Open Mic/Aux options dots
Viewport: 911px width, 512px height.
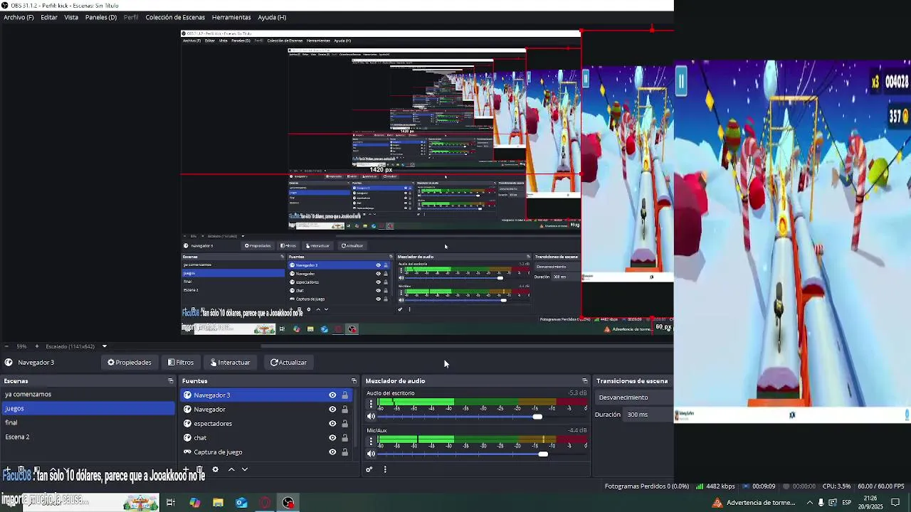pos(371,441)
